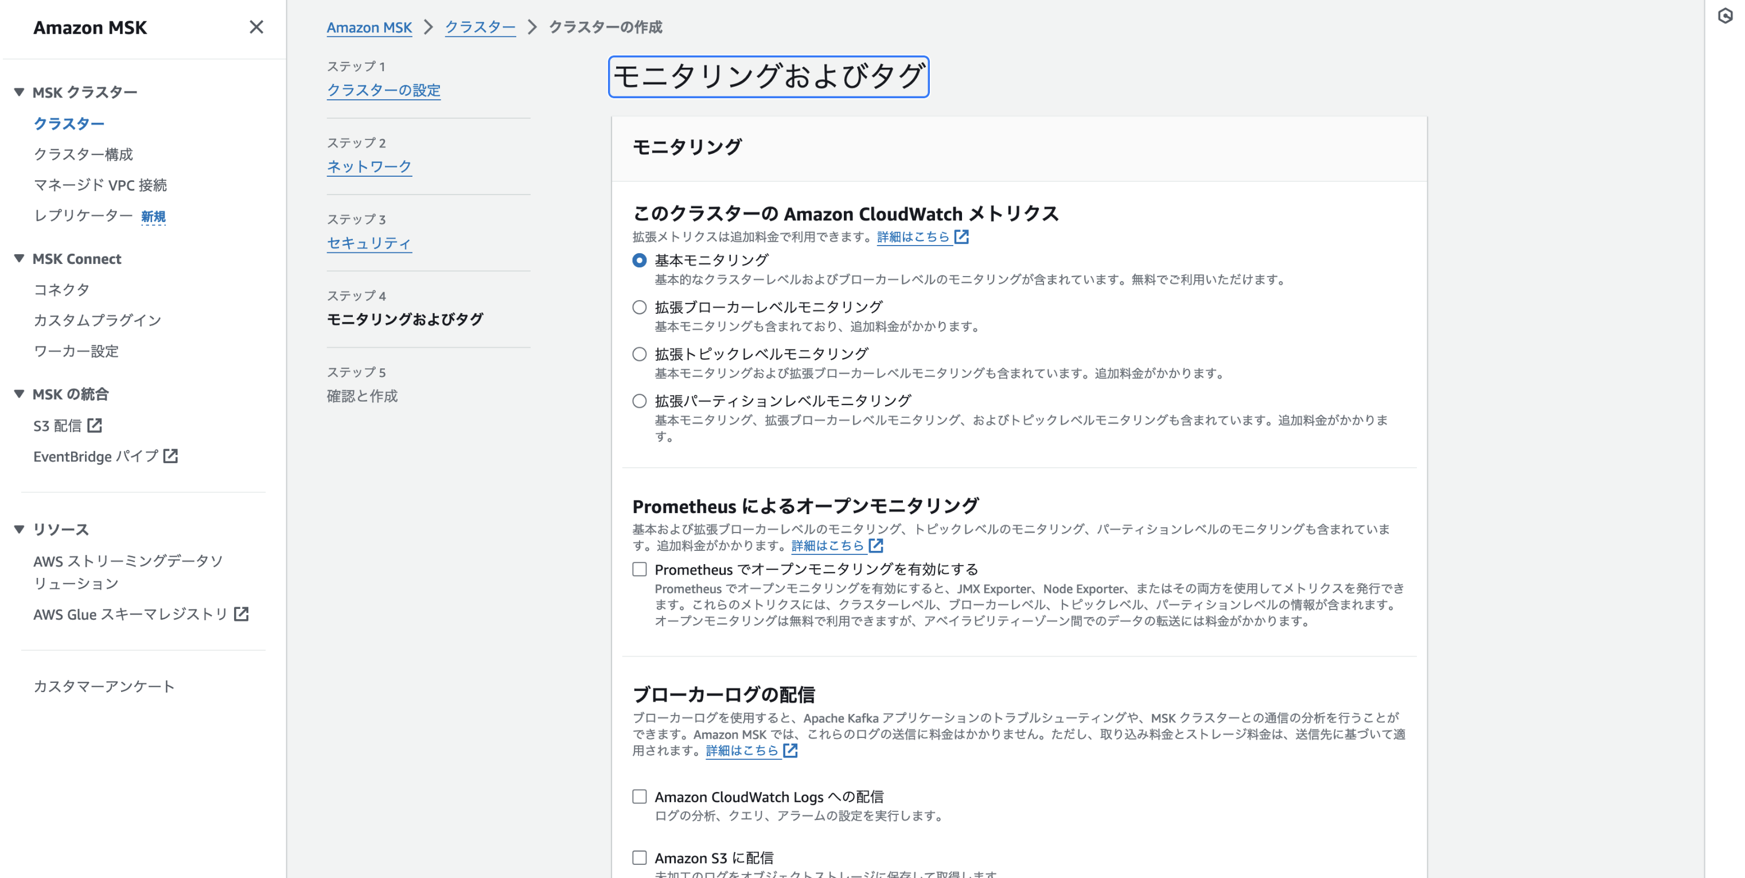This screenshot has width=1745, height=878.
Task: Open クラスター構成 in the sidebar
Action: pyautogui.click(x=83, y=154)
